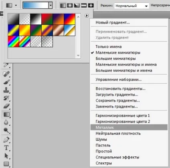
Task: Pick the violet-to-orange gradient swatch
Action: (x=59, y=19)
